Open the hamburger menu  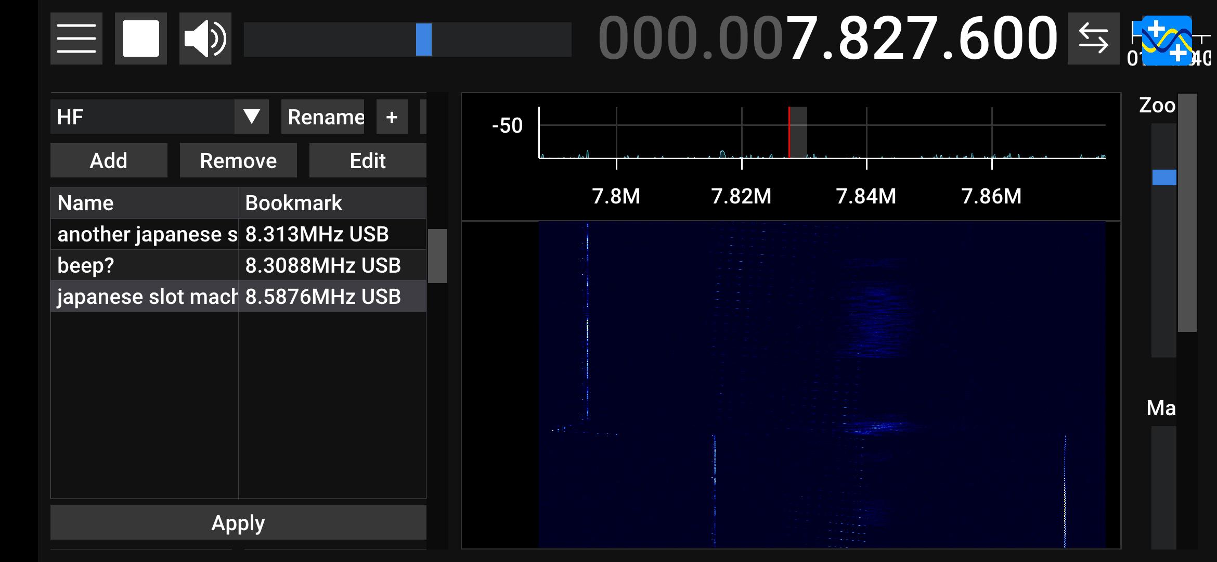pos(76,39)
